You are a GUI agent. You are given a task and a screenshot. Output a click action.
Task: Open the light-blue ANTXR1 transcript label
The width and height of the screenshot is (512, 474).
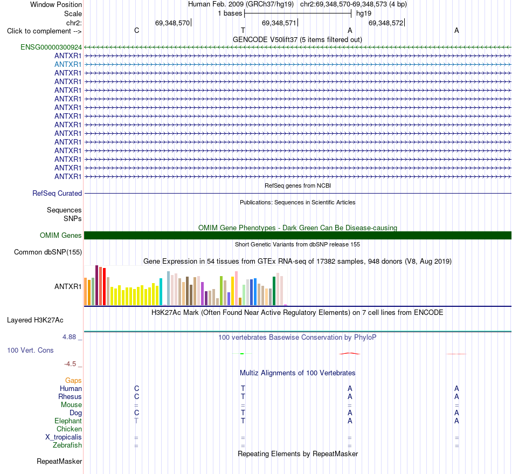(x=68, y=64)
